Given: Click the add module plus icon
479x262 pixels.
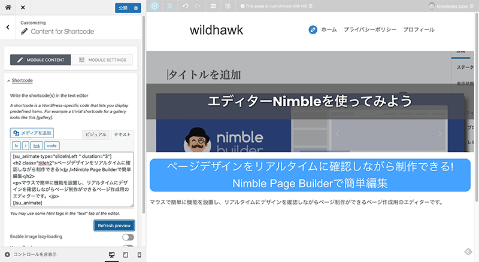Looking at the screenshot, I should click(154, 6).
